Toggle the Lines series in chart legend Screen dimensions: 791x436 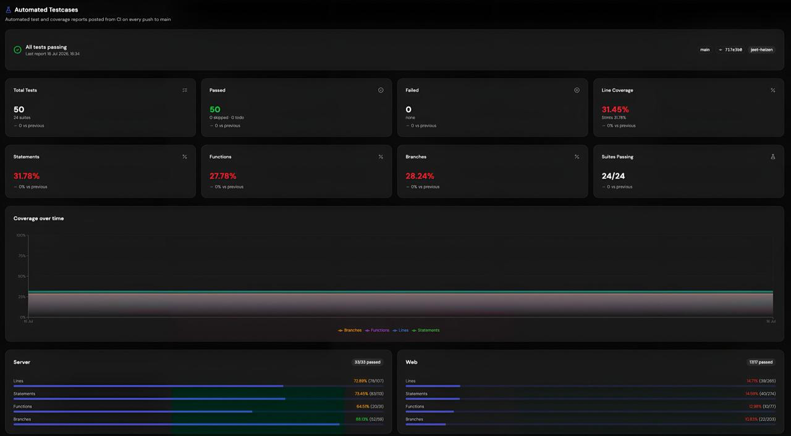point(401,331)
